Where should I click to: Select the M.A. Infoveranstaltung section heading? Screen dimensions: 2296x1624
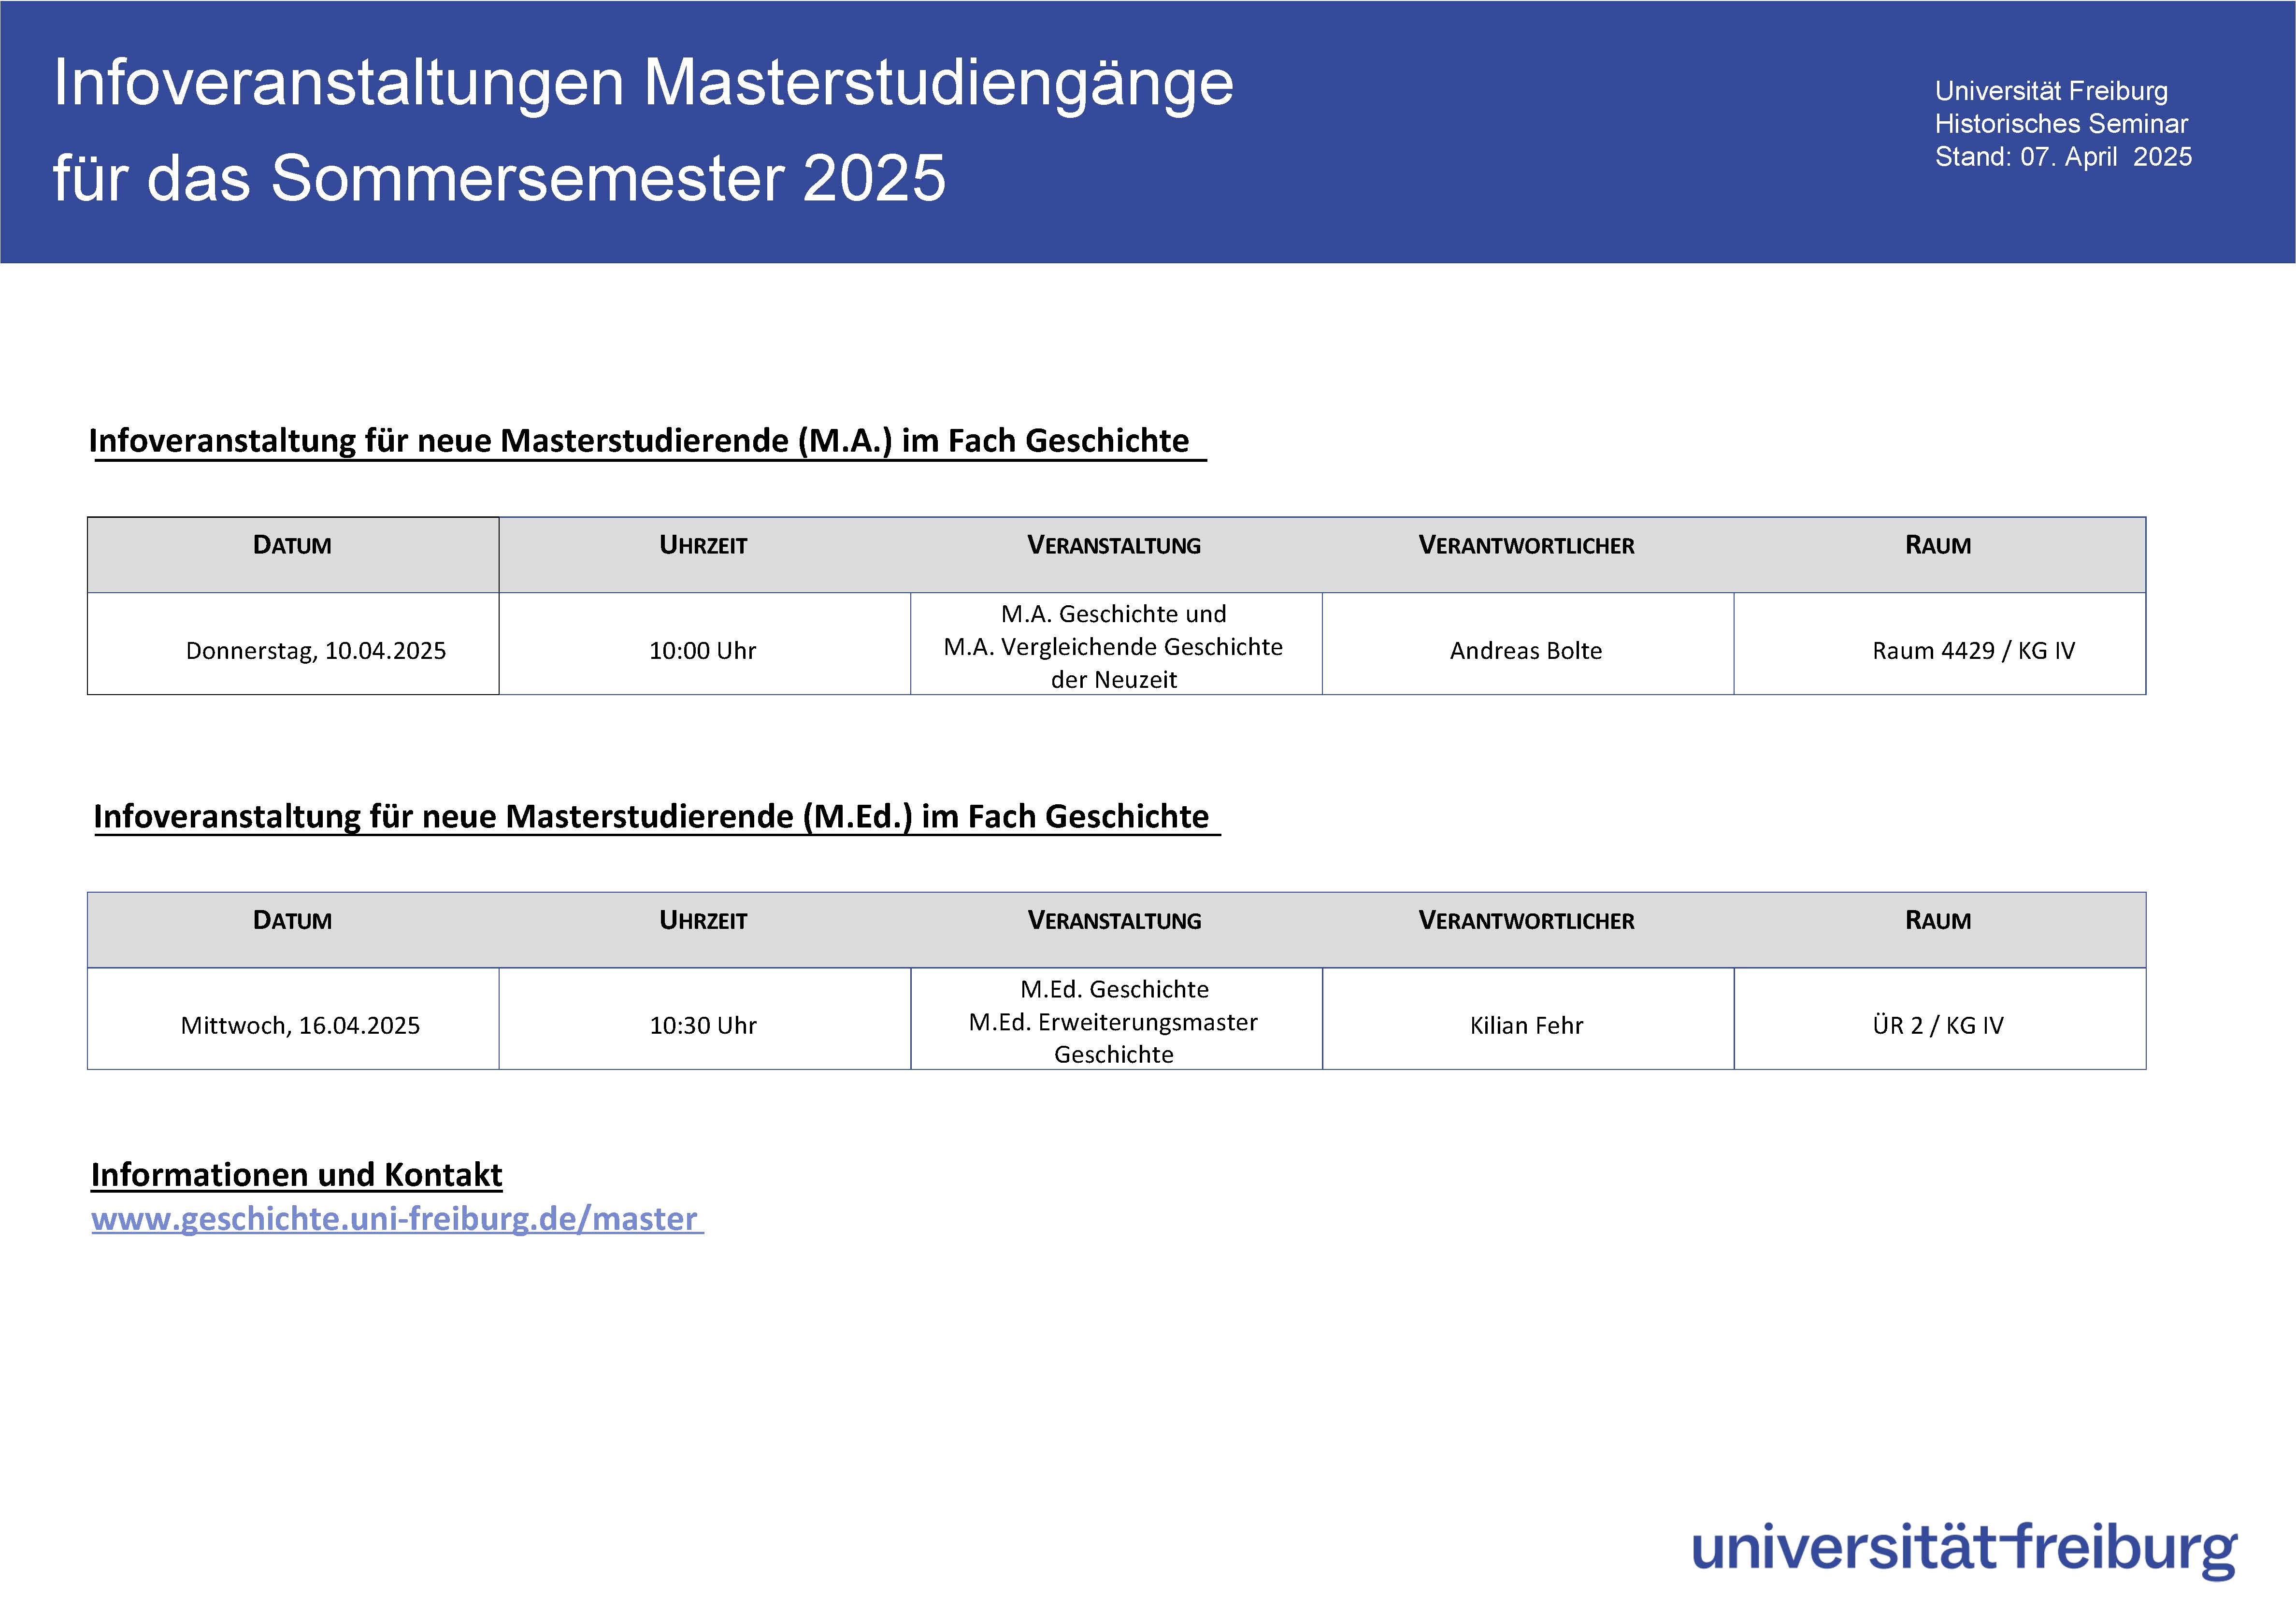(x=639, y=441)
